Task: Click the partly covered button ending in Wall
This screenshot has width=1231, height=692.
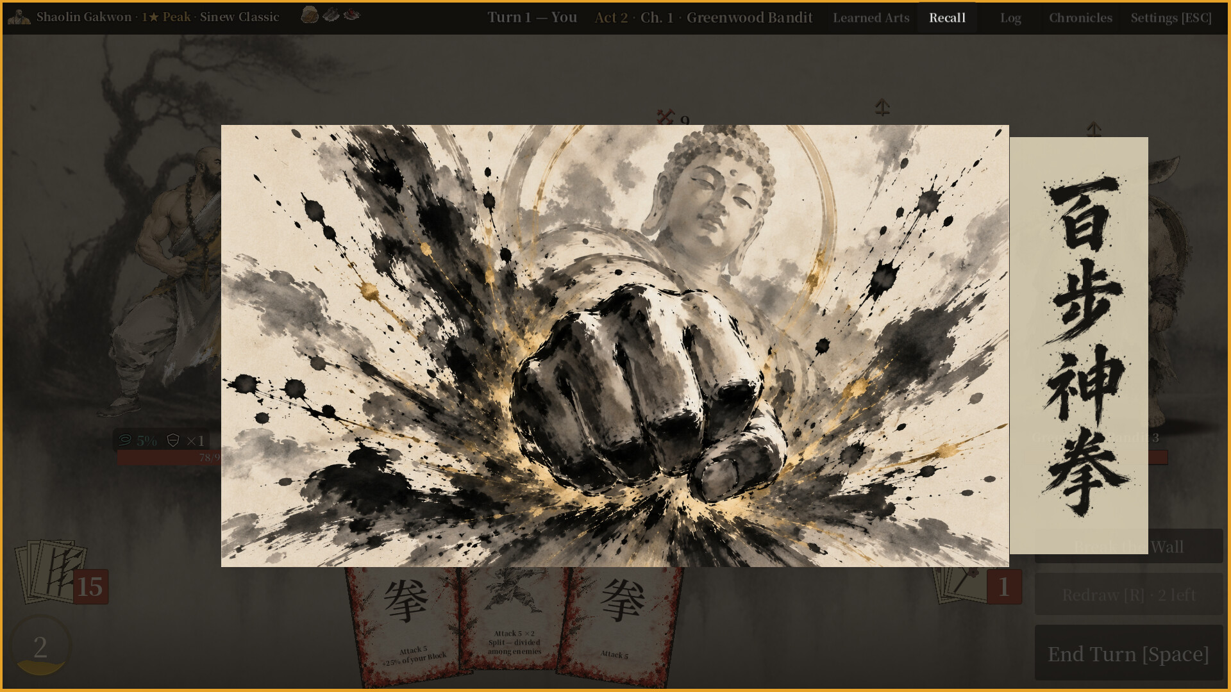Action: (x=1185, y=547)
